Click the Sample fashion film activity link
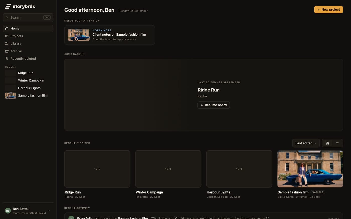This screenshot has width=351, height=219. [133, 218]
